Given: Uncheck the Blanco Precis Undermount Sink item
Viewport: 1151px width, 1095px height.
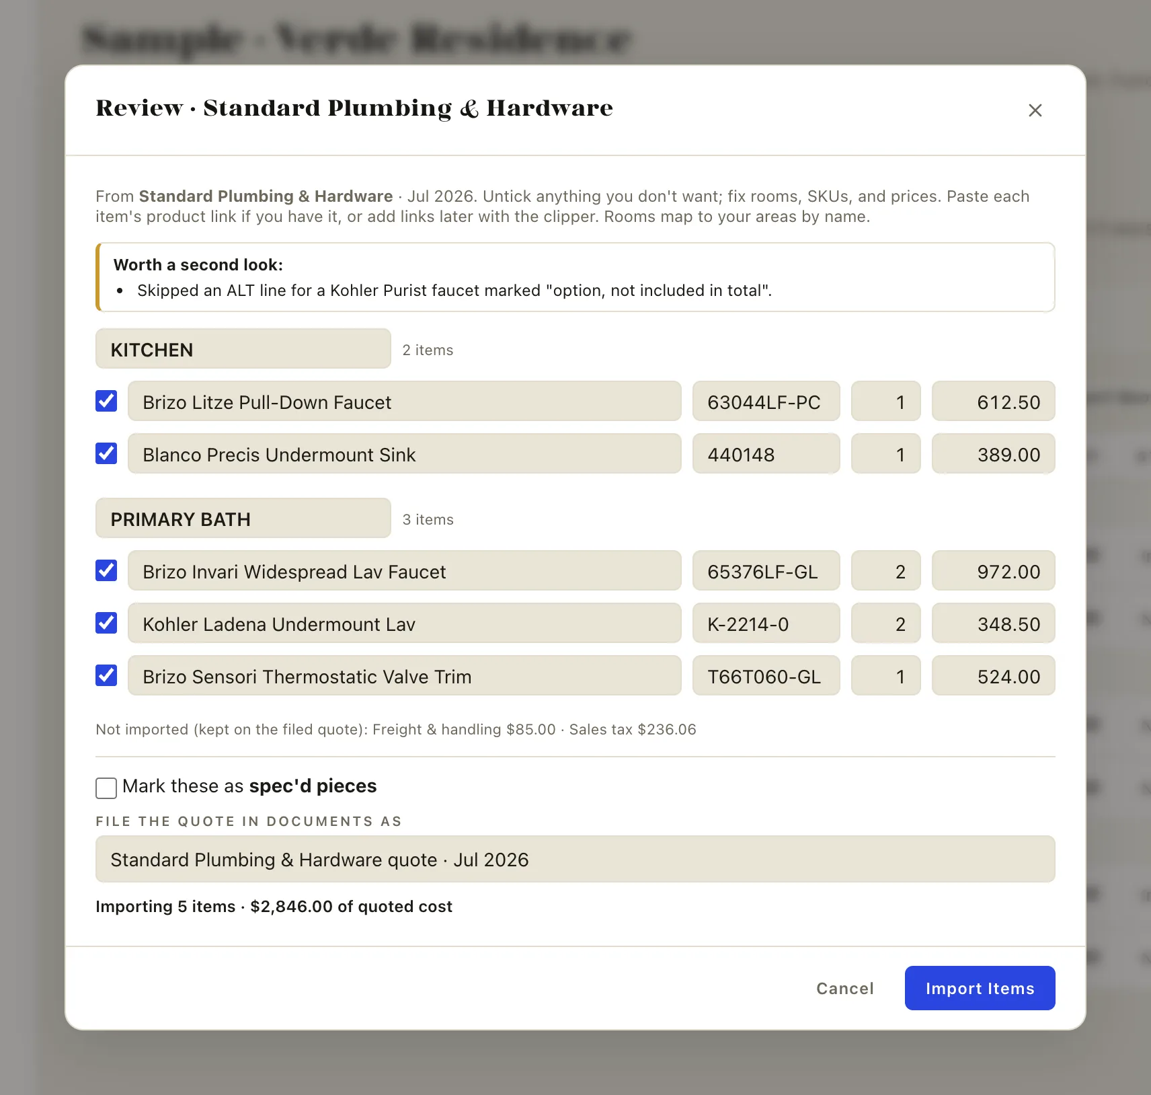Looking at the screenshot, I should [x=106, y=453].
